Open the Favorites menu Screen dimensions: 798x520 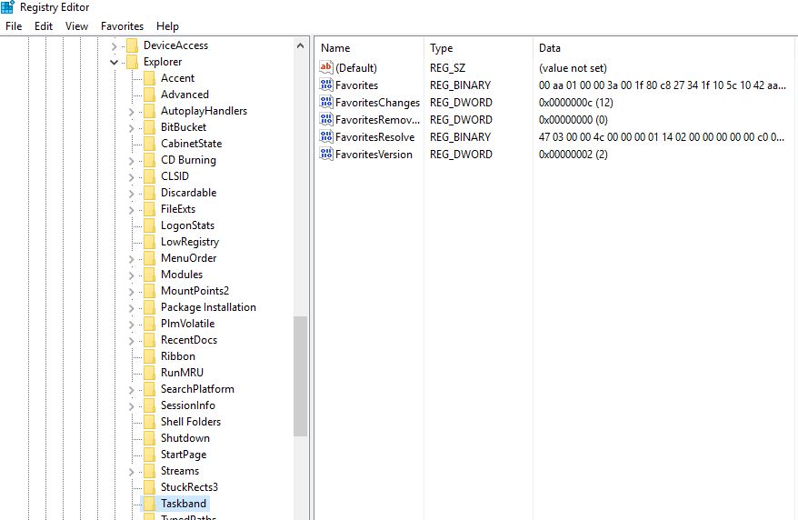click(122, 26)
